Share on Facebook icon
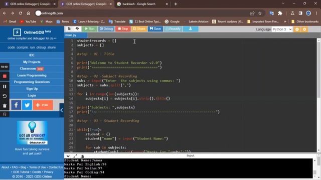This screenshot has width=321, height=180. point(16,105)
